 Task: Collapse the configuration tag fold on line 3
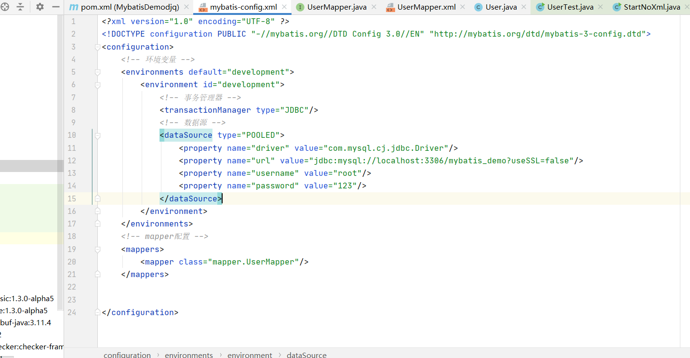pos(97,47)
